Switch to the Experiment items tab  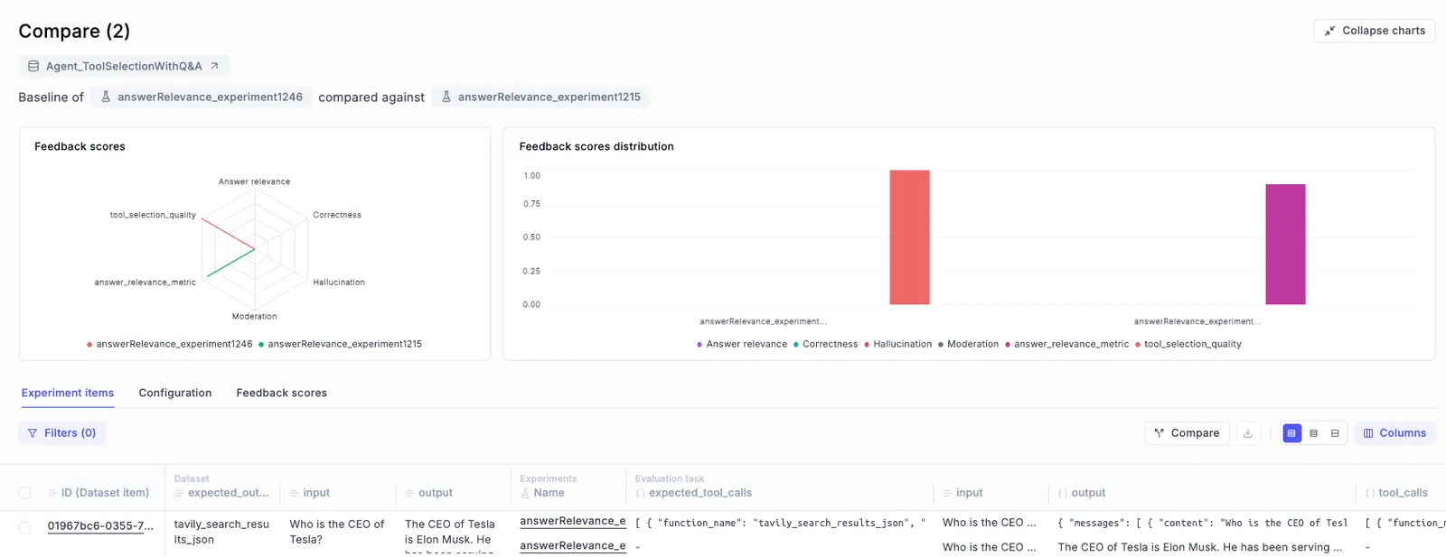[x=68, y=393]
